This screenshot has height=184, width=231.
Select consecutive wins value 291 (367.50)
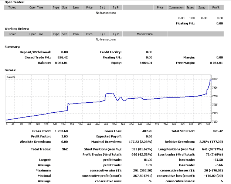coord(143,170)
